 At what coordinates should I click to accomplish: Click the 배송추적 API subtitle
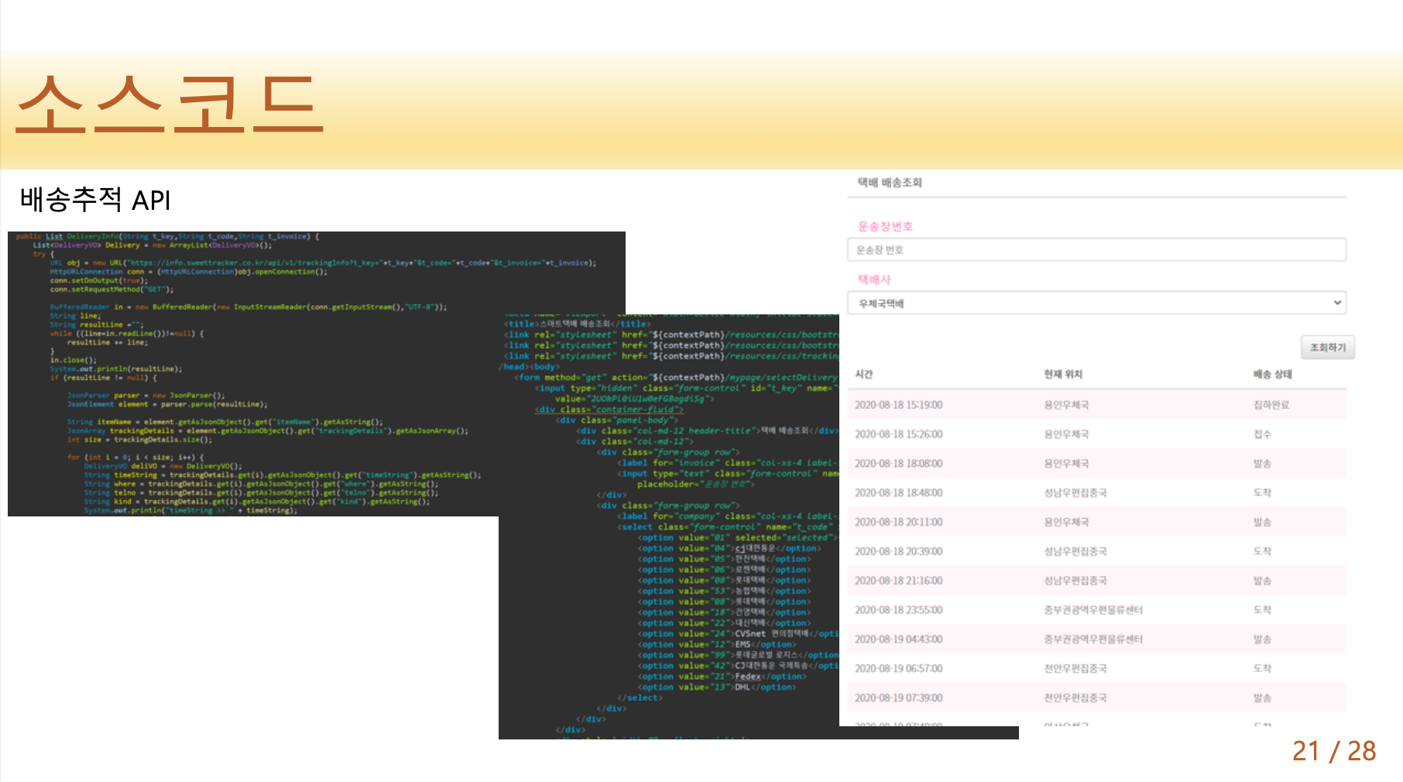(95, 200)
